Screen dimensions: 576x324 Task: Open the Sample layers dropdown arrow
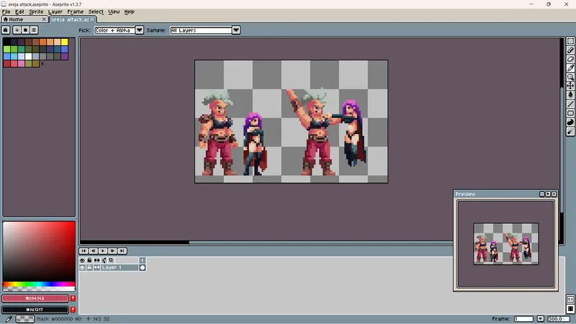236,30
